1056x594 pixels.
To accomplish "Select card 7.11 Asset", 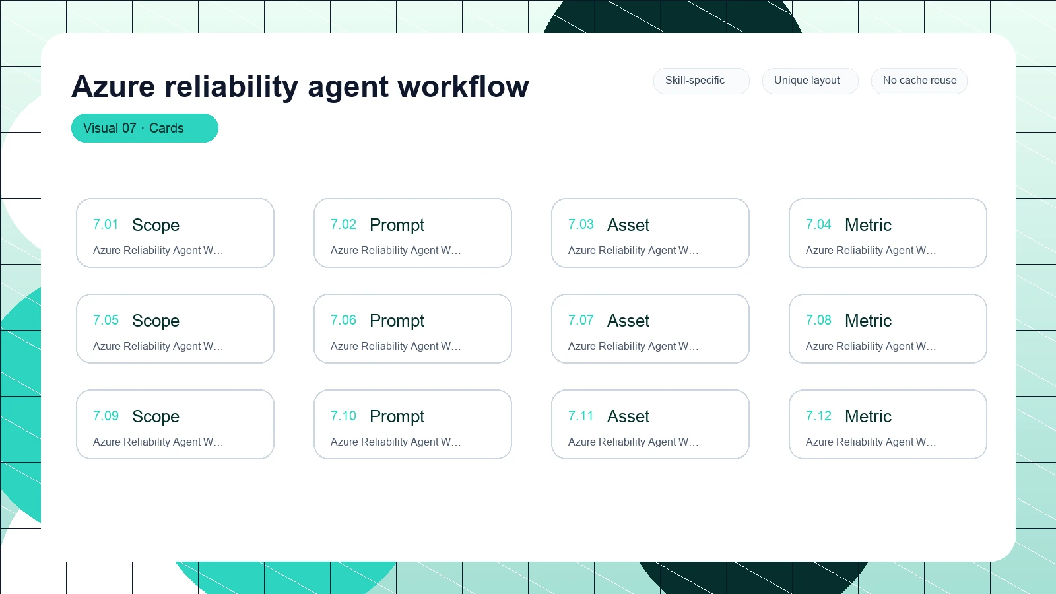I will point(650,424).
